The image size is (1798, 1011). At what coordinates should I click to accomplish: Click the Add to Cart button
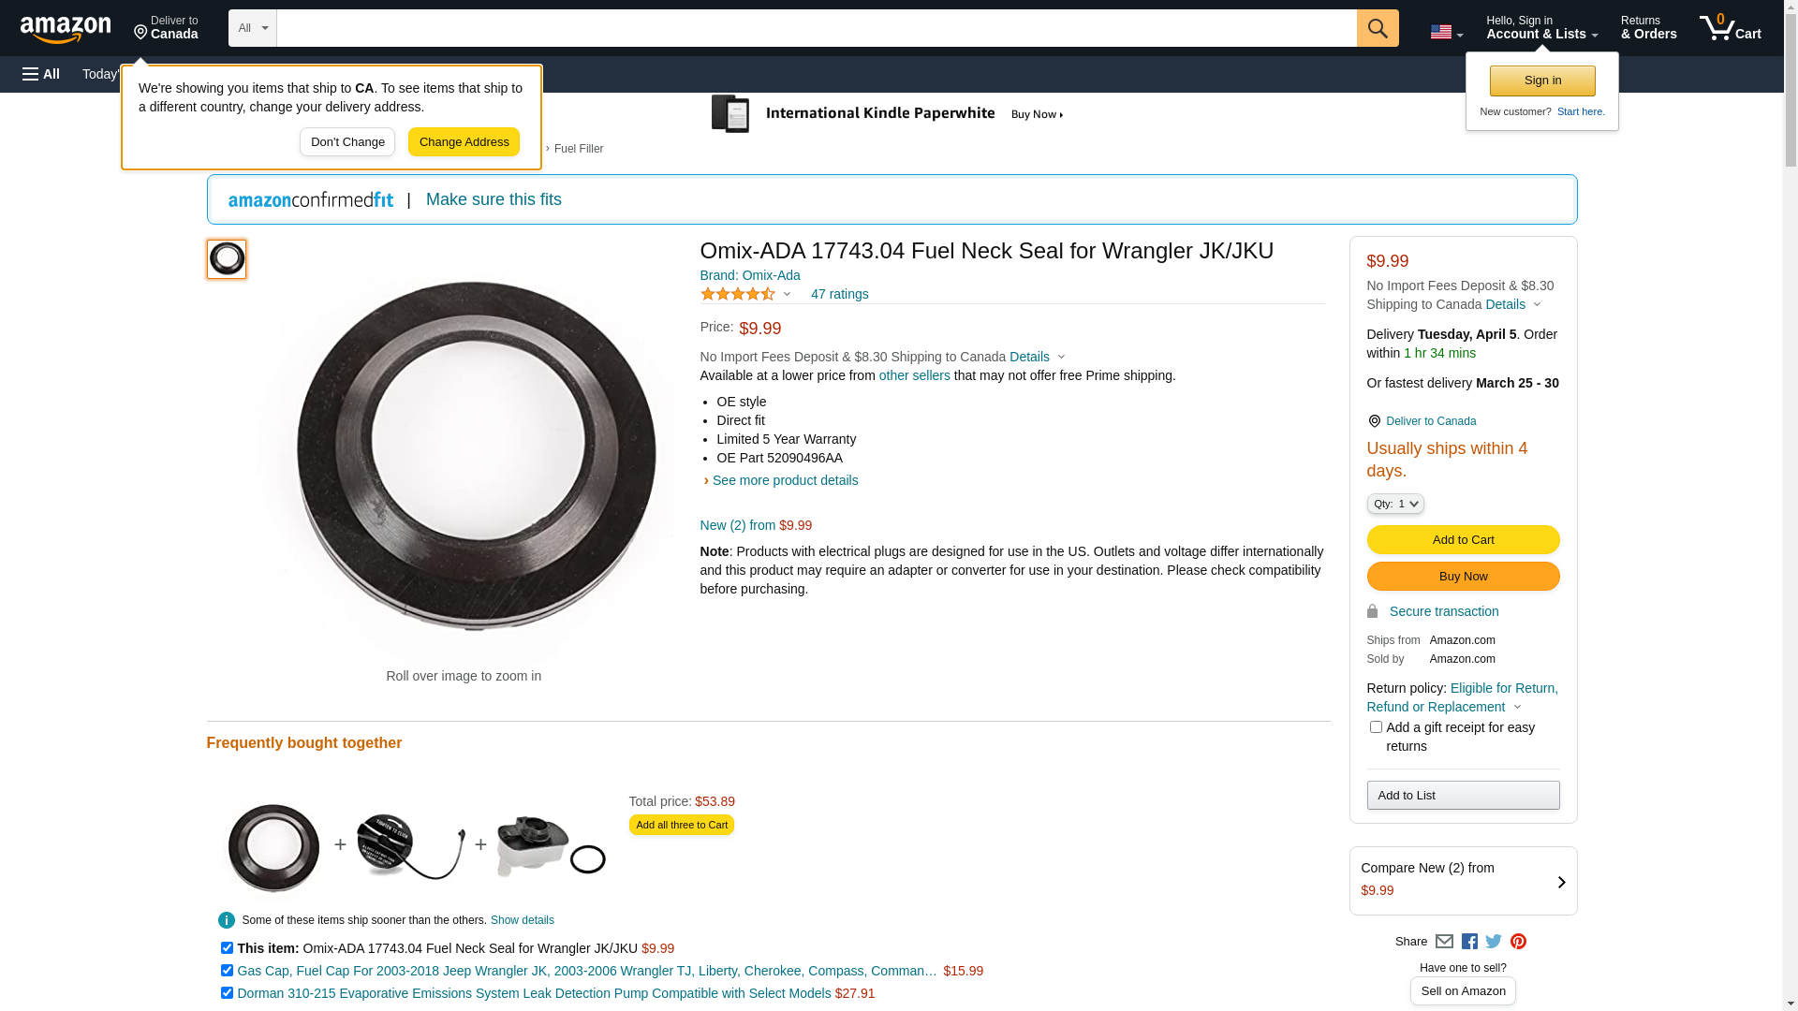pos(1463,539)
